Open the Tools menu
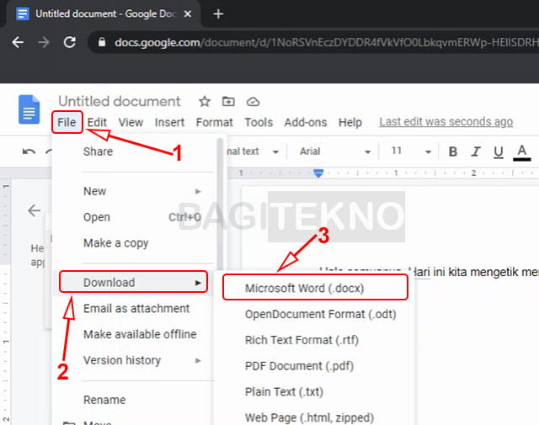The height and width of the screenshot is (425, 539). [259, 122]
